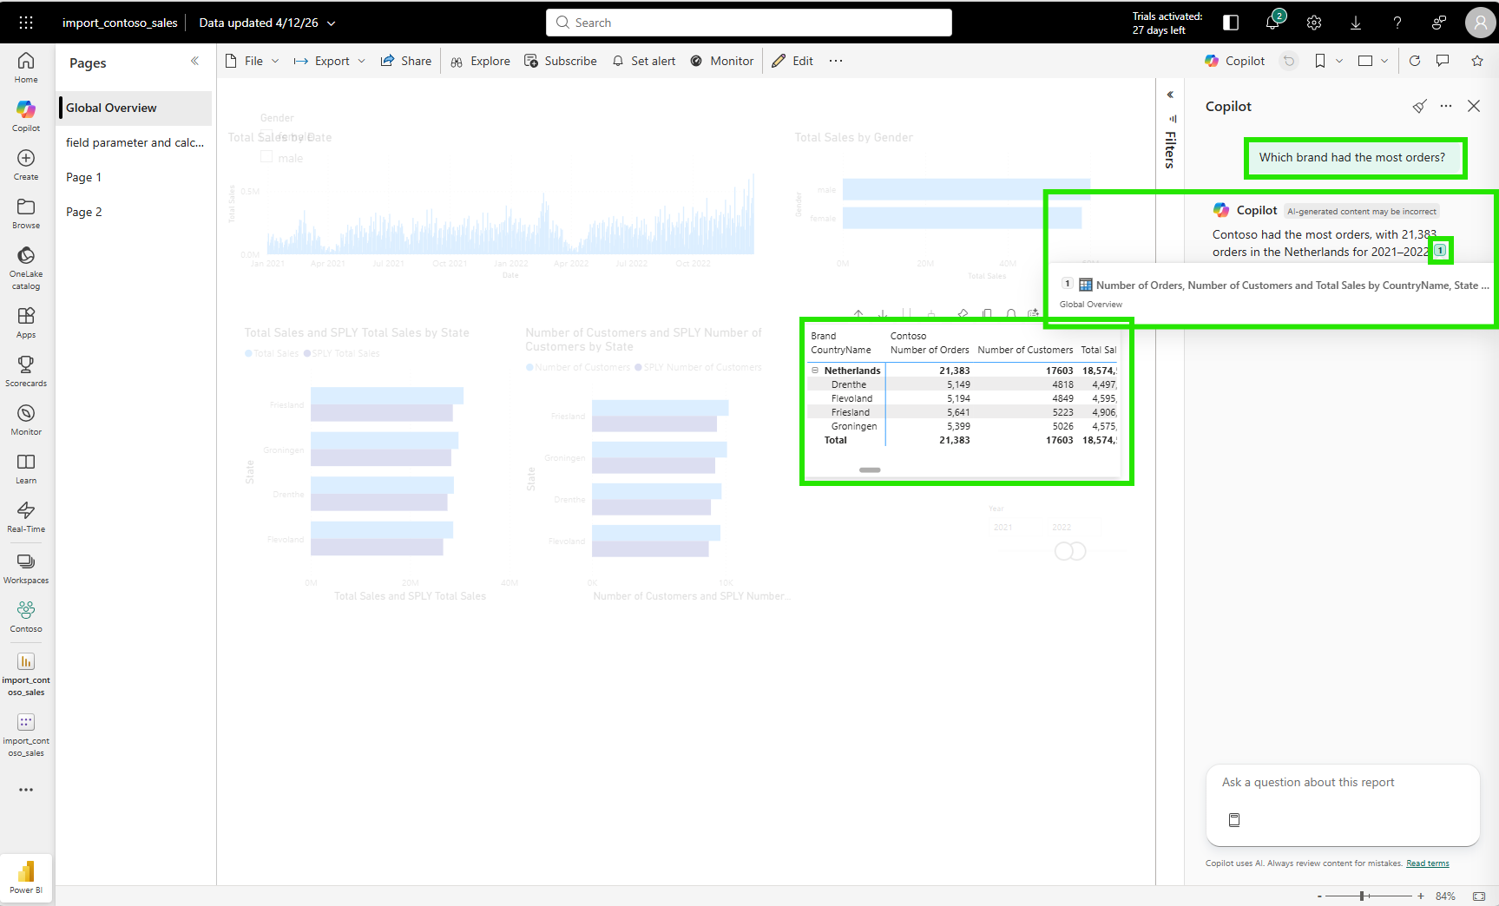Open the help question mark
This screenshot has width=1499, height=906.
point(1397,23)
